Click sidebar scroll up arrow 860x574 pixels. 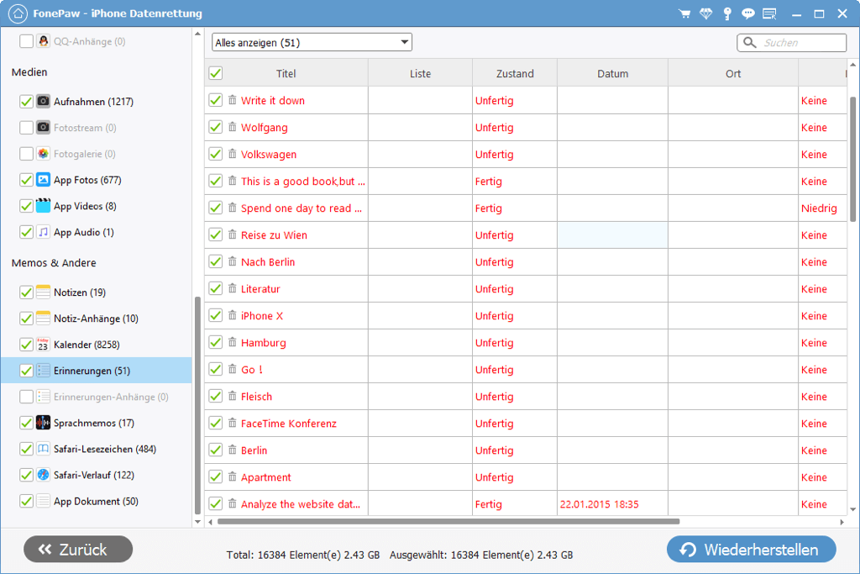point(197,34)
